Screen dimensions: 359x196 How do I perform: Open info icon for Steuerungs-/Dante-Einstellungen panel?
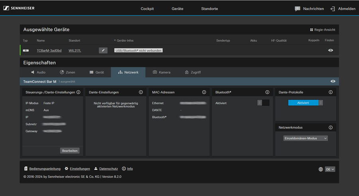click(78, 92)
